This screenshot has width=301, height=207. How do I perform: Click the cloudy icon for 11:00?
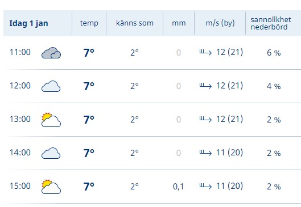pyautogui.click(x=51, y=53)
